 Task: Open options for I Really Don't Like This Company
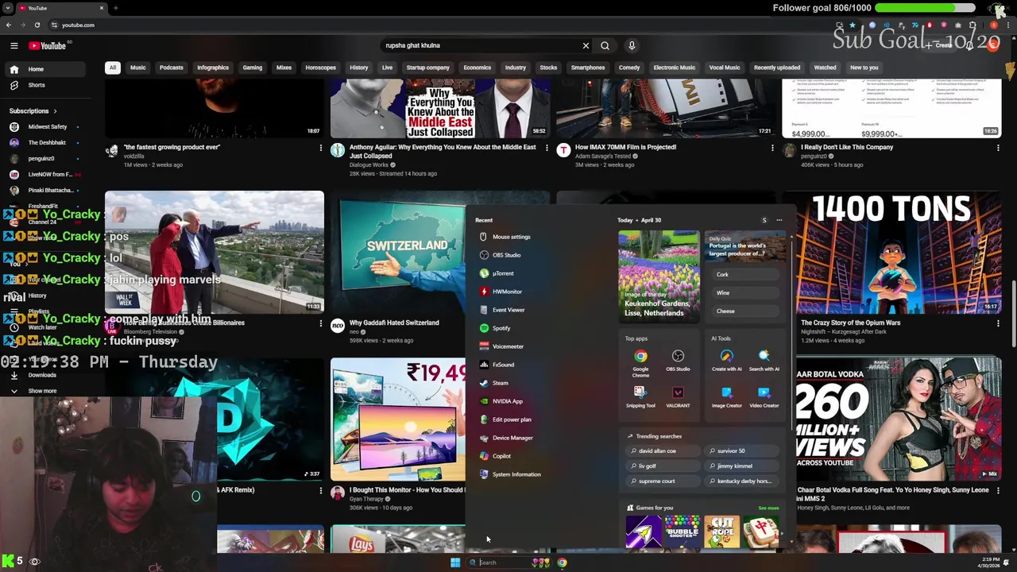[998, 148]
